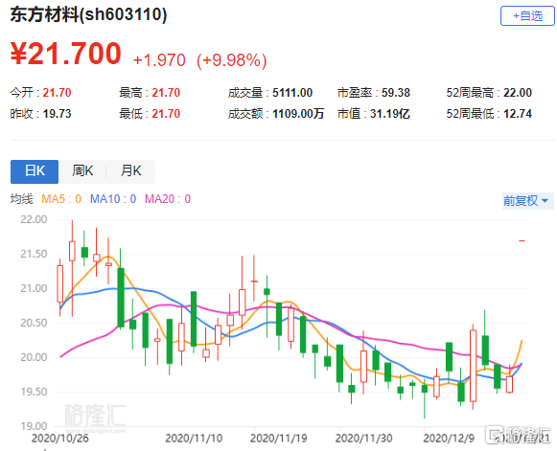The width and height of the screenshot is (557, 451).
Task: Click the current price ¥21.700
Action: click(66, 54)
